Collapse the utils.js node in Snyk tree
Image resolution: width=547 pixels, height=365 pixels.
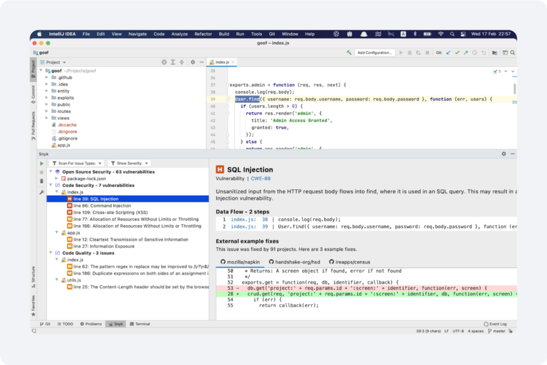tap(57, 280)
